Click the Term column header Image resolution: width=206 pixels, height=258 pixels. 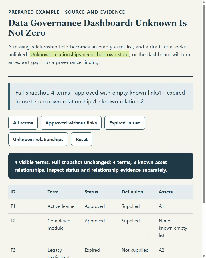(64, 192)
